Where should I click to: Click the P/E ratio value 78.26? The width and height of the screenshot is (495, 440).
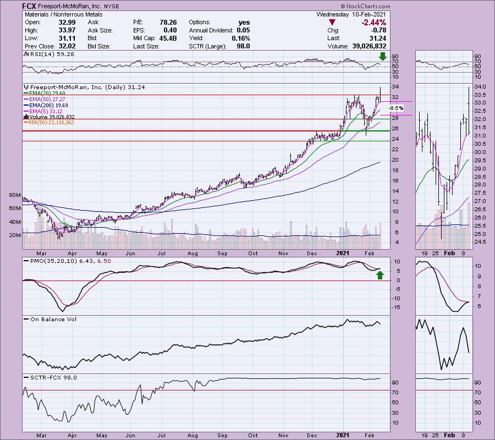coord(168,23)
